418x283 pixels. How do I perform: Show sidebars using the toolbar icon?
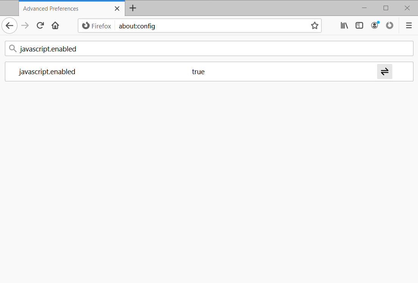point(359,26)
